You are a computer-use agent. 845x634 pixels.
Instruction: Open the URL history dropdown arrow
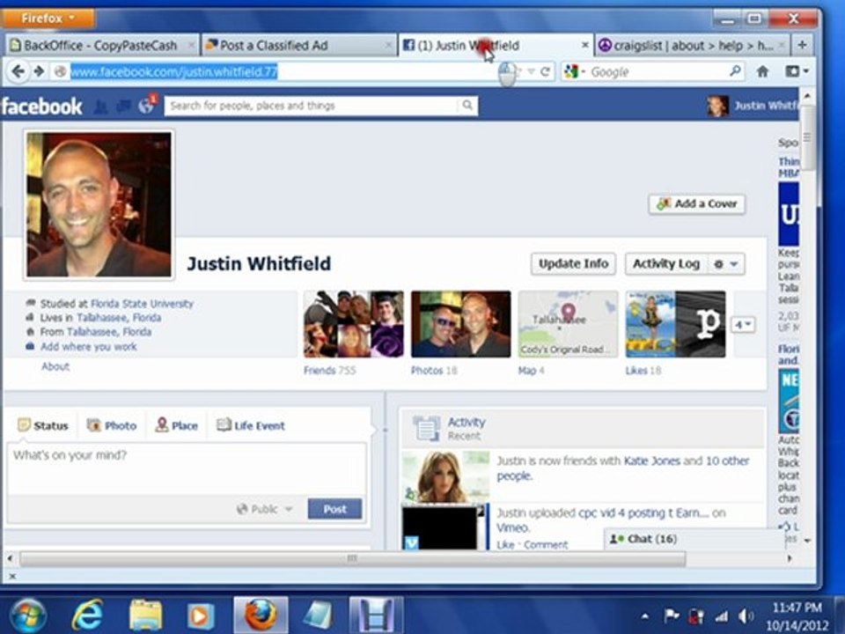pos(531,71)
